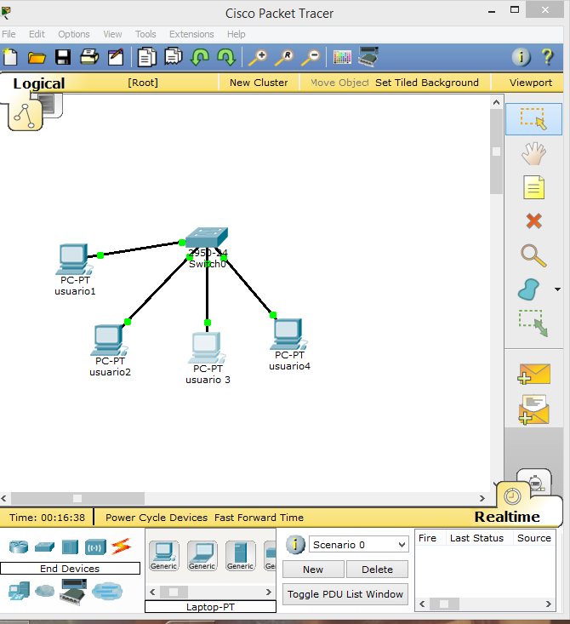Click Set Tiled Background

tap(427, 83)
